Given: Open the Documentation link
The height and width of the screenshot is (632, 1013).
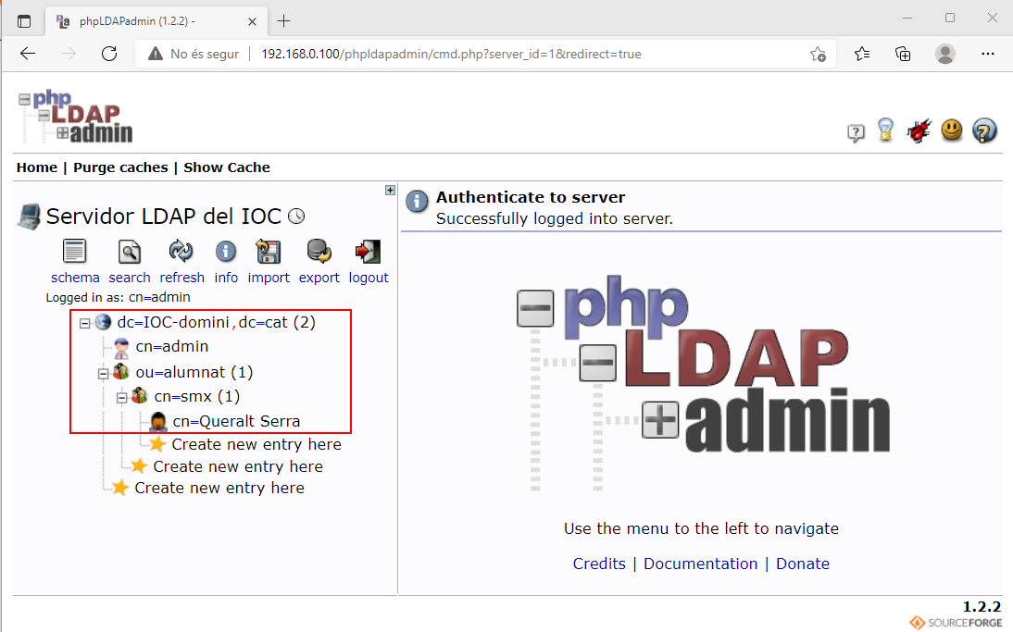Looking at the screenshot, I should pyautogui.click(x=700, y=564).
